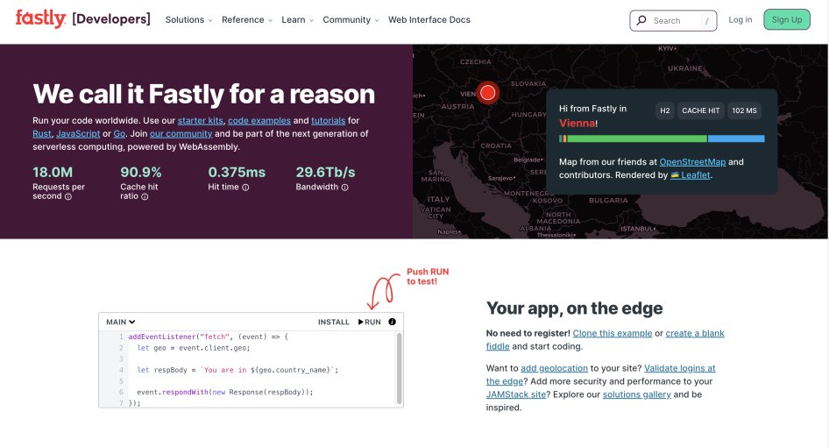Click code line with geo.country_name

coord(237,370)
